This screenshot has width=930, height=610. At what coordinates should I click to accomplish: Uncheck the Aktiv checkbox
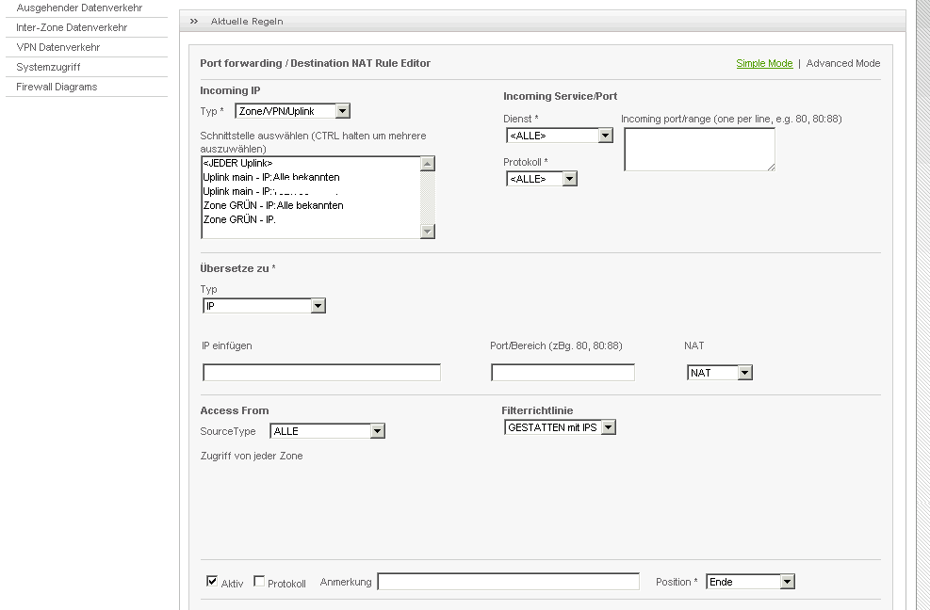212,582
